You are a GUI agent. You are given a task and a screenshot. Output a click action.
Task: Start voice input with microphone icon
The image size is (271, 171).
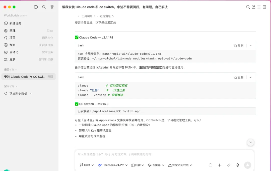[238, 165]
